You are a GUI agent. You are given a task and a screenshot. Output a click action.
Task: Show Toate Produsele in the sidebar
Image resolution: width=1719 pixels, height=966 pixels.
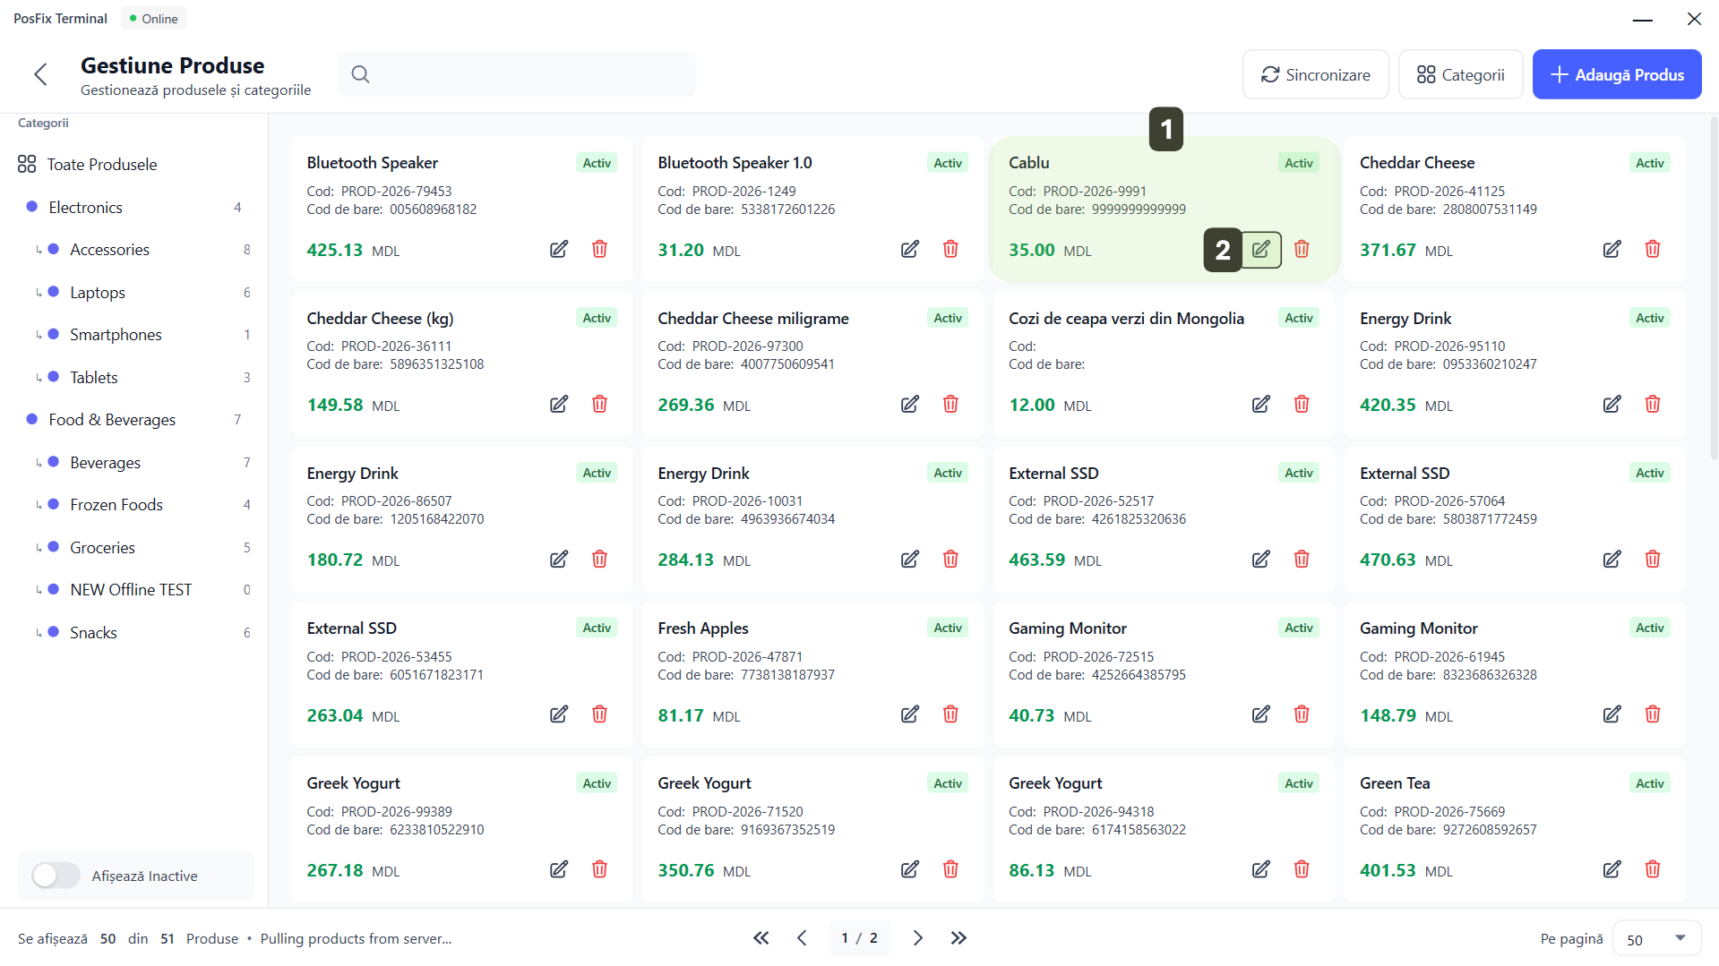[101, 164]
